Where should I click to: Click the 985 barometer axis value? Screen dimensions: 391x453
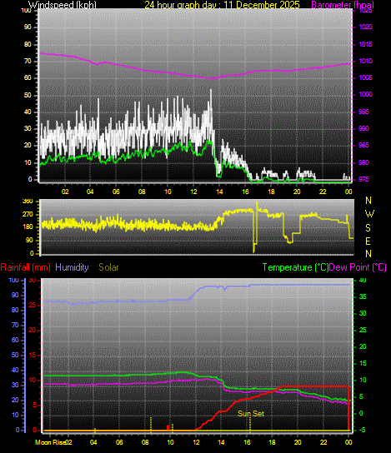(x=363, y=146)
